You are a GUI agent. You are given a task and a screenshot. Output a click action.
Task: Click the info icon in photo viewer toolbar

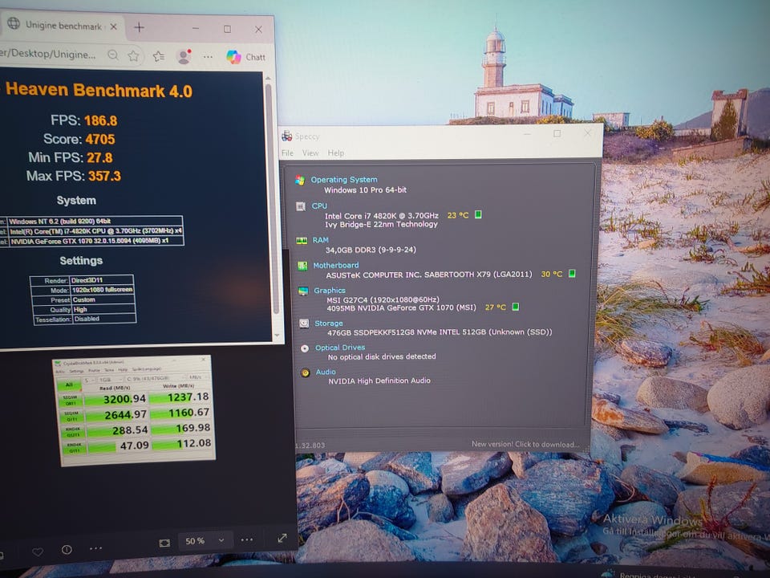point(67,549)
